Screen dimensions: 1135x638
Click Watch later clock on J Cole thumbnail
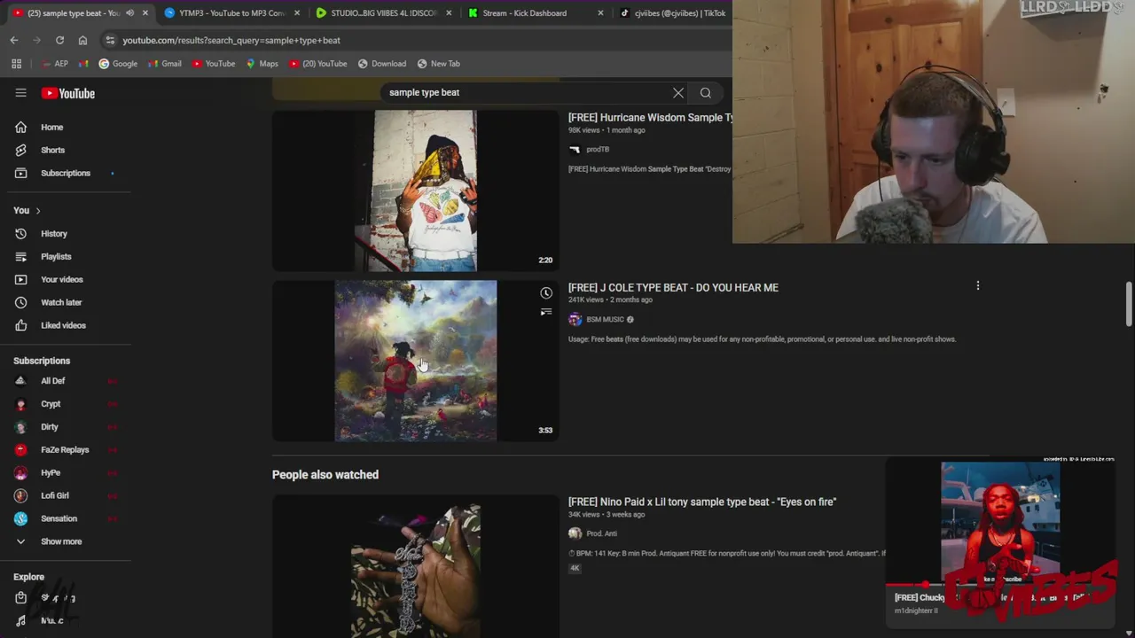pyautogui.click(x=546, y=293)
